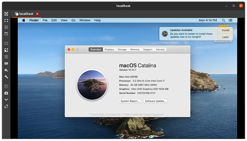This screenshot has width=247, height=141.
Task: Open the License Agreement link
Action: pyautogui.click(x=153, y=114)
